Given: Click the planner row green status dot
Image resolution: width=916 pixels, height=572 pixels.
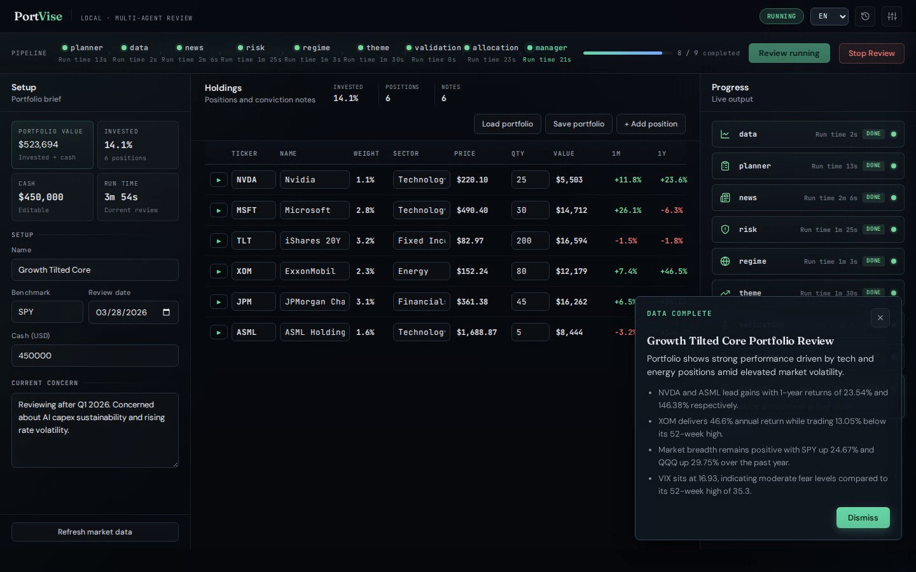Looking at the screenshot, I should [894, 166].
